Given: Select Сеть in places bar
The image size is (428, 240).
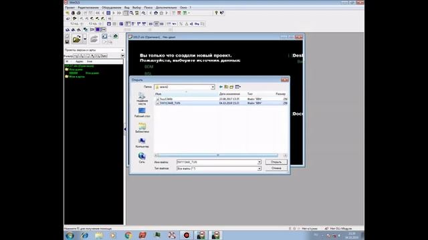Looking at the screenshot, I should pos(142,158).
